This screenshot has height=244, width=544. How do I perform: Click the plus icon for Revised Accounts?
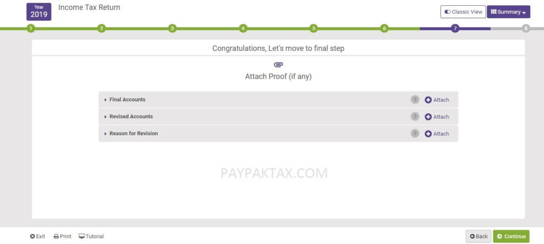pyautogui.click(x=428, y=117)
